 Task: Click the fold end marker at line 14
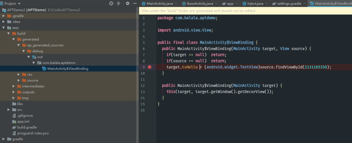pyautogui.click(x=156, y=98)
